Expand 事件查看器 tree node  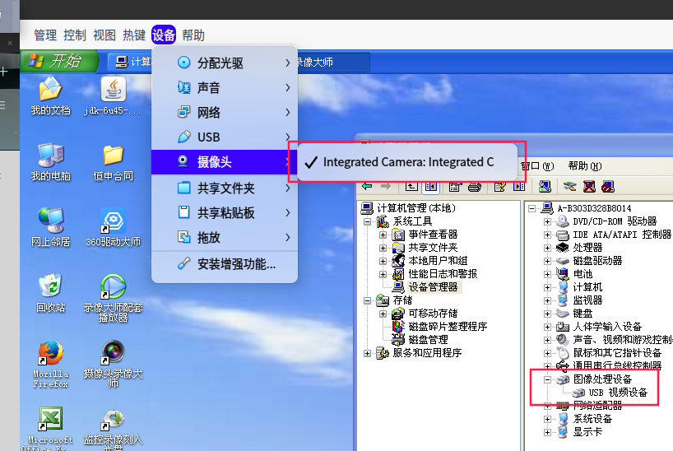tap(383, 235)
